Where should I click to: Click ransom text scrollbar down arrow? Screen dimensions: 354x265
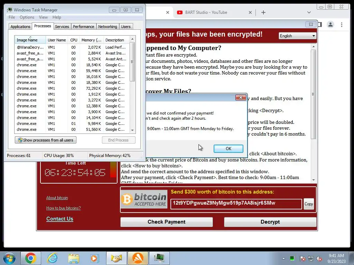[x=313, y=180]
